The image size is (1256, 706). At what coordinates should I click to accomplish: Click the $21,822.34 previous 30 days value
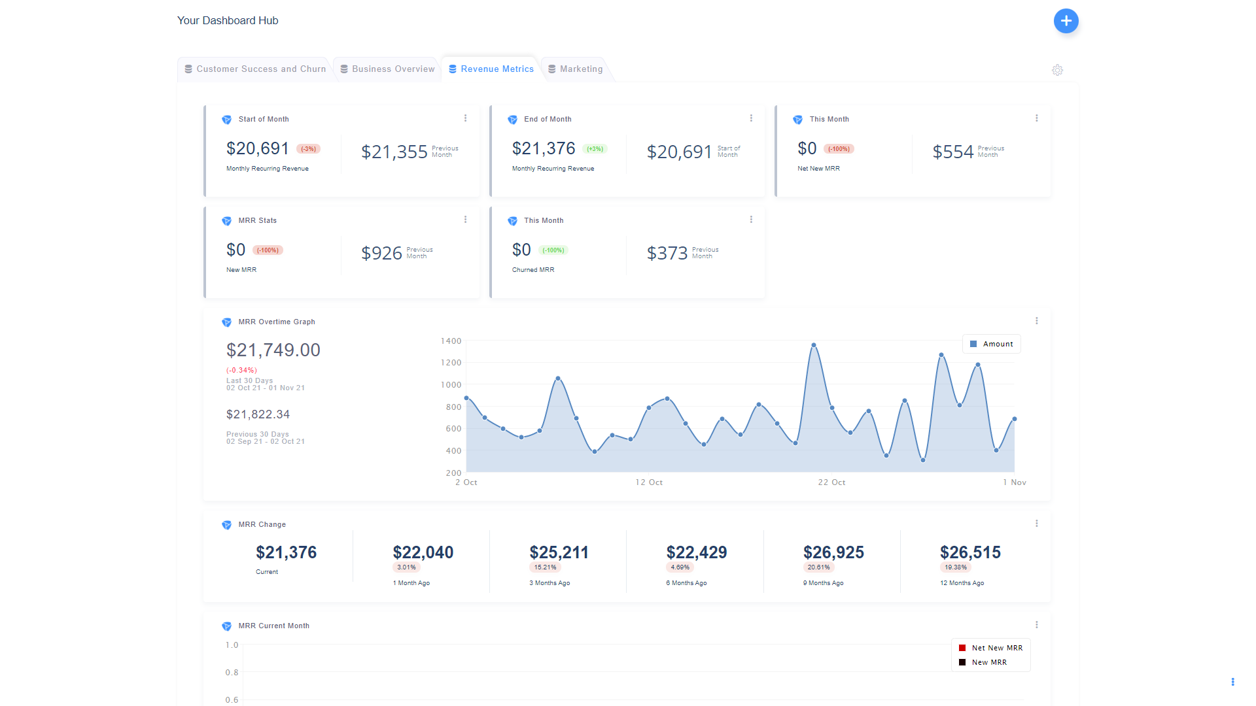[258, 414]
